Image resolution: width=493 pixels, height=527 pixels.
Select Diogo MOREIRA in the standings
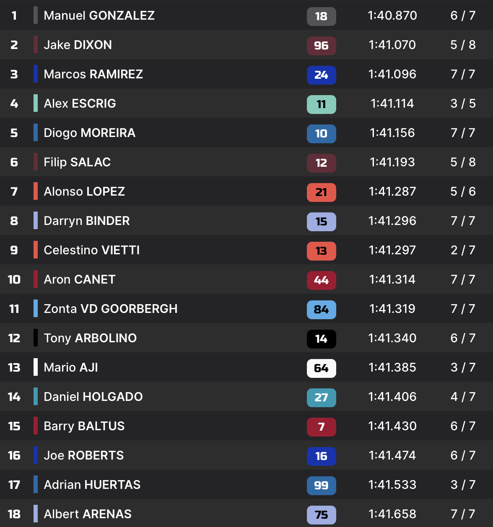(89, 133)
